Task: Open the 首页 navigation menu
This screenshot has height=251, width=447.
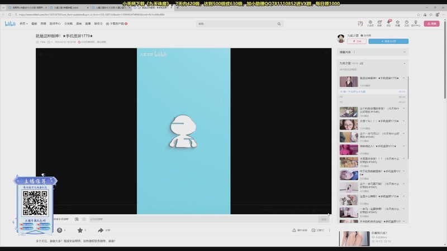Action: pyautogui.click(x=23, y=24)
